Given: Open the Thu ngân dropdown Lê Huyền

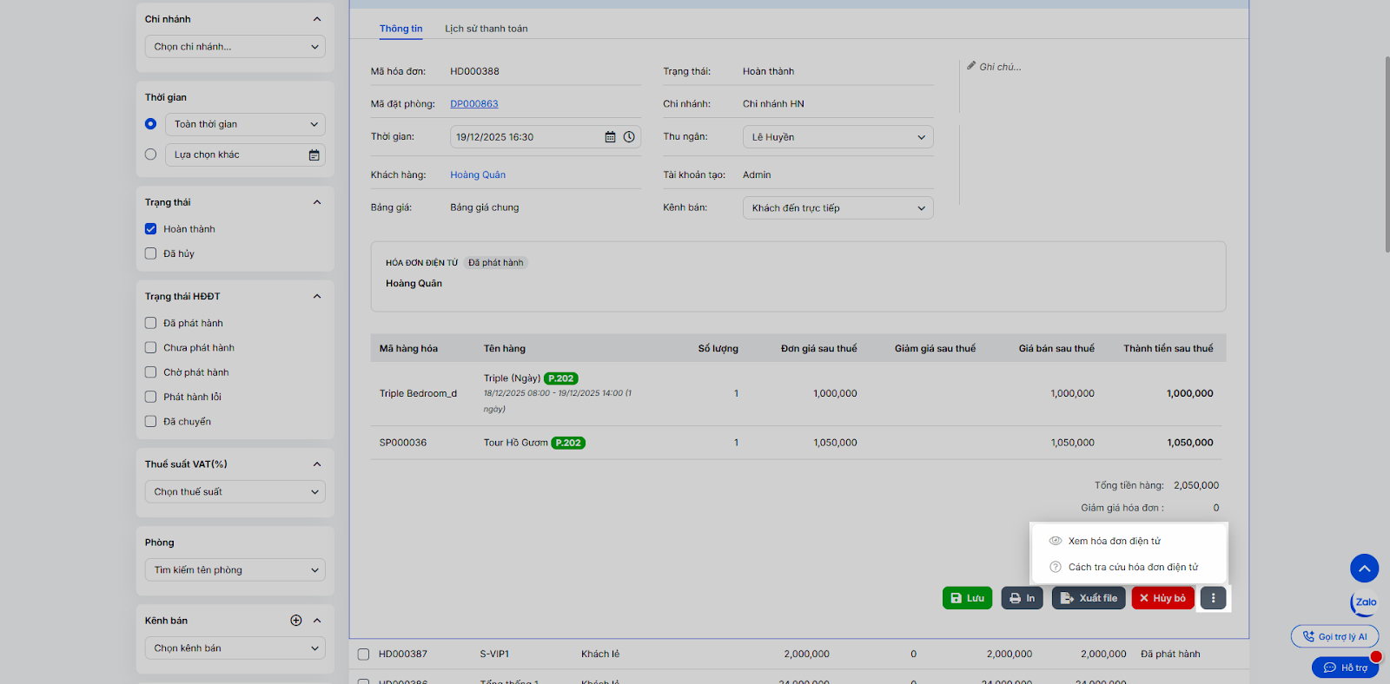Looking at the screenshot, I should click(x=837, y=137).
